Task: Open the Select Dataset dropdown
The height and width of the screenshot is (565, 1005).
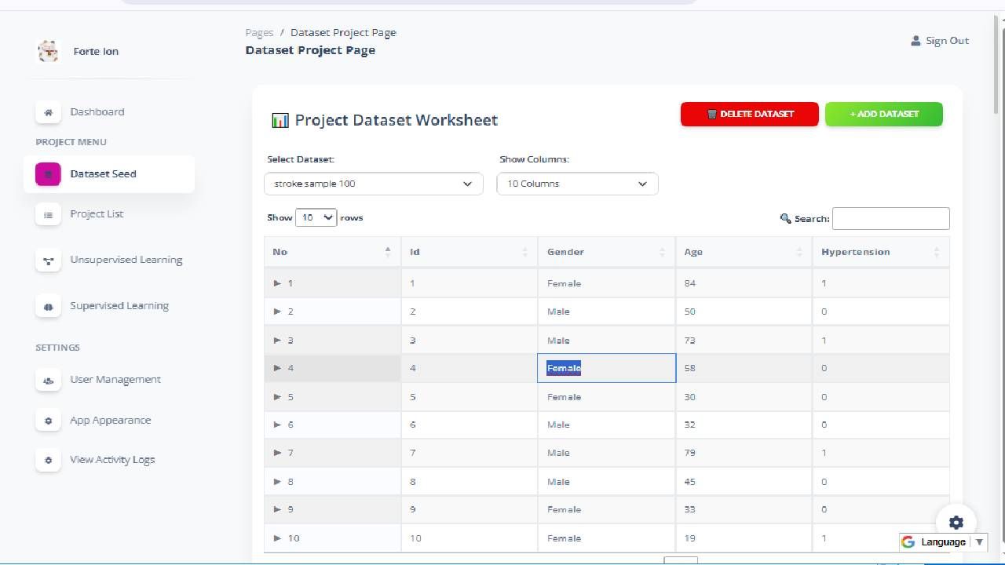Action: [x=373, y=184]
